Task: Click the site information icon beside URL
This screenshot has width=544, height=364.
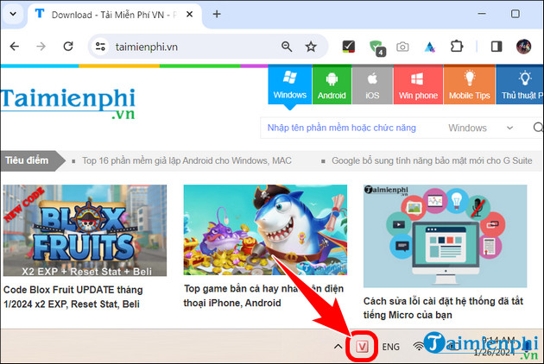Action: click(x=100, y=47)
